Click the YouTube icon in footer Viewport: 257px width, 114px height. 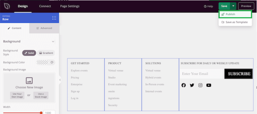coord(209,85)
